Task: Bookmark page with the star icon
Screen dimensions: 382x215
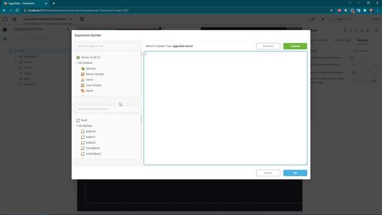Action: pos(331,11)
